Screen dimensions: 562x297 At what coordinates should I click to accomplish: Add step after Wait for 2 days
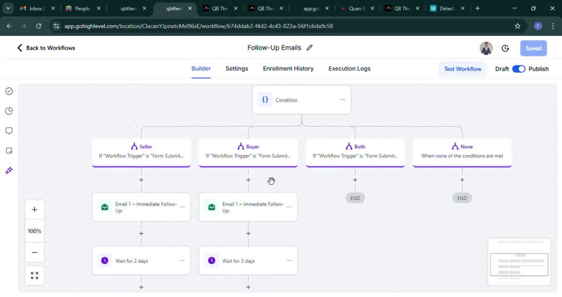point(141,287)
